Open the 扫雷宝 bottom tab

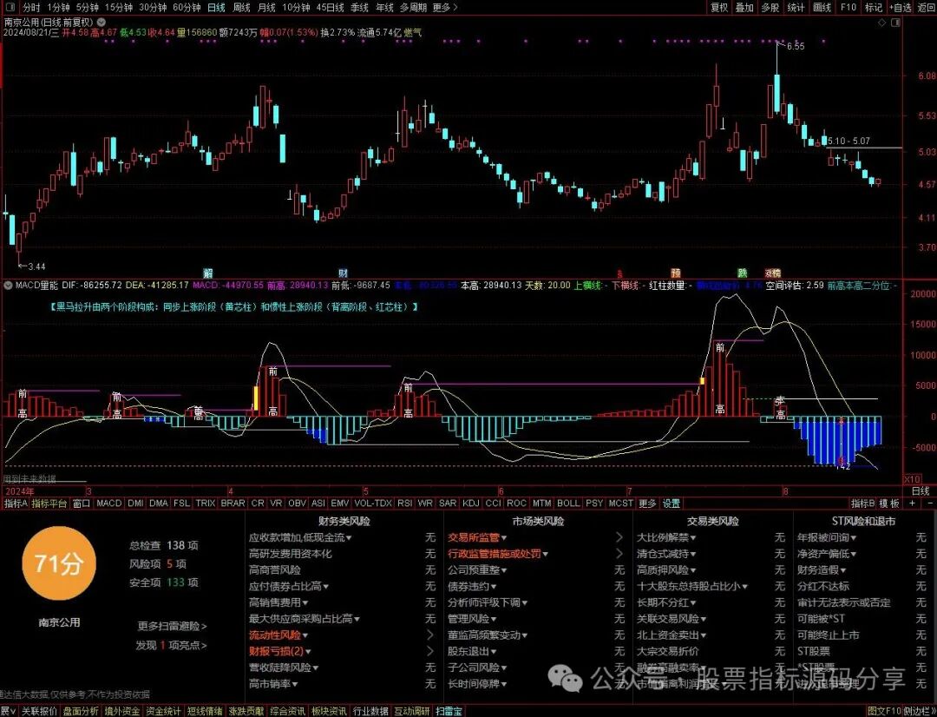(449, 711)
